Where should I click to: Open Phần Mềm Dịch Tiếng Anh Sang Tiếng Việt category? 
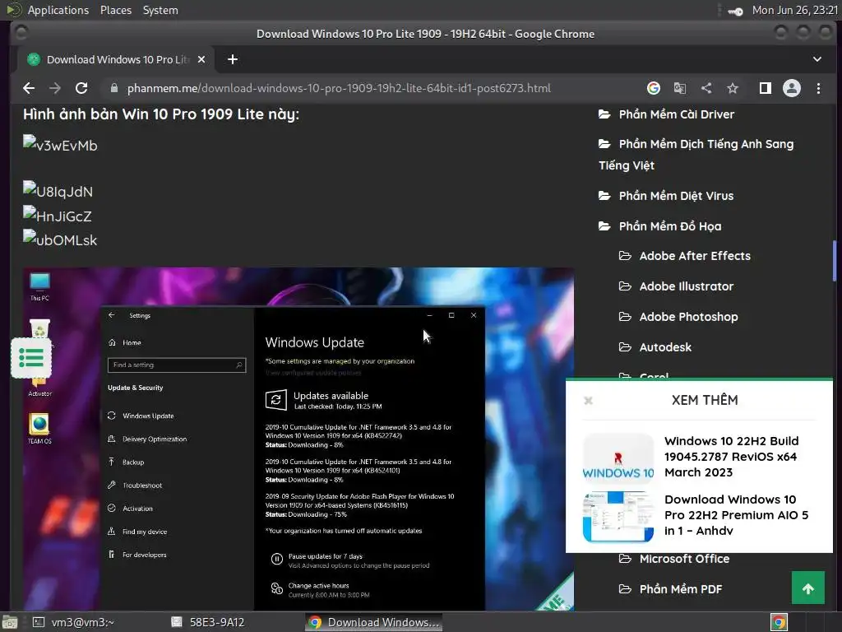(696, 155)
